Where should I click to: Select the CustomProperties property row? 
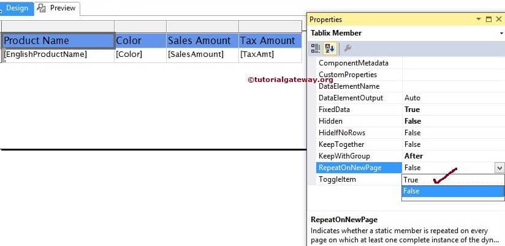(x=411, y=75)
